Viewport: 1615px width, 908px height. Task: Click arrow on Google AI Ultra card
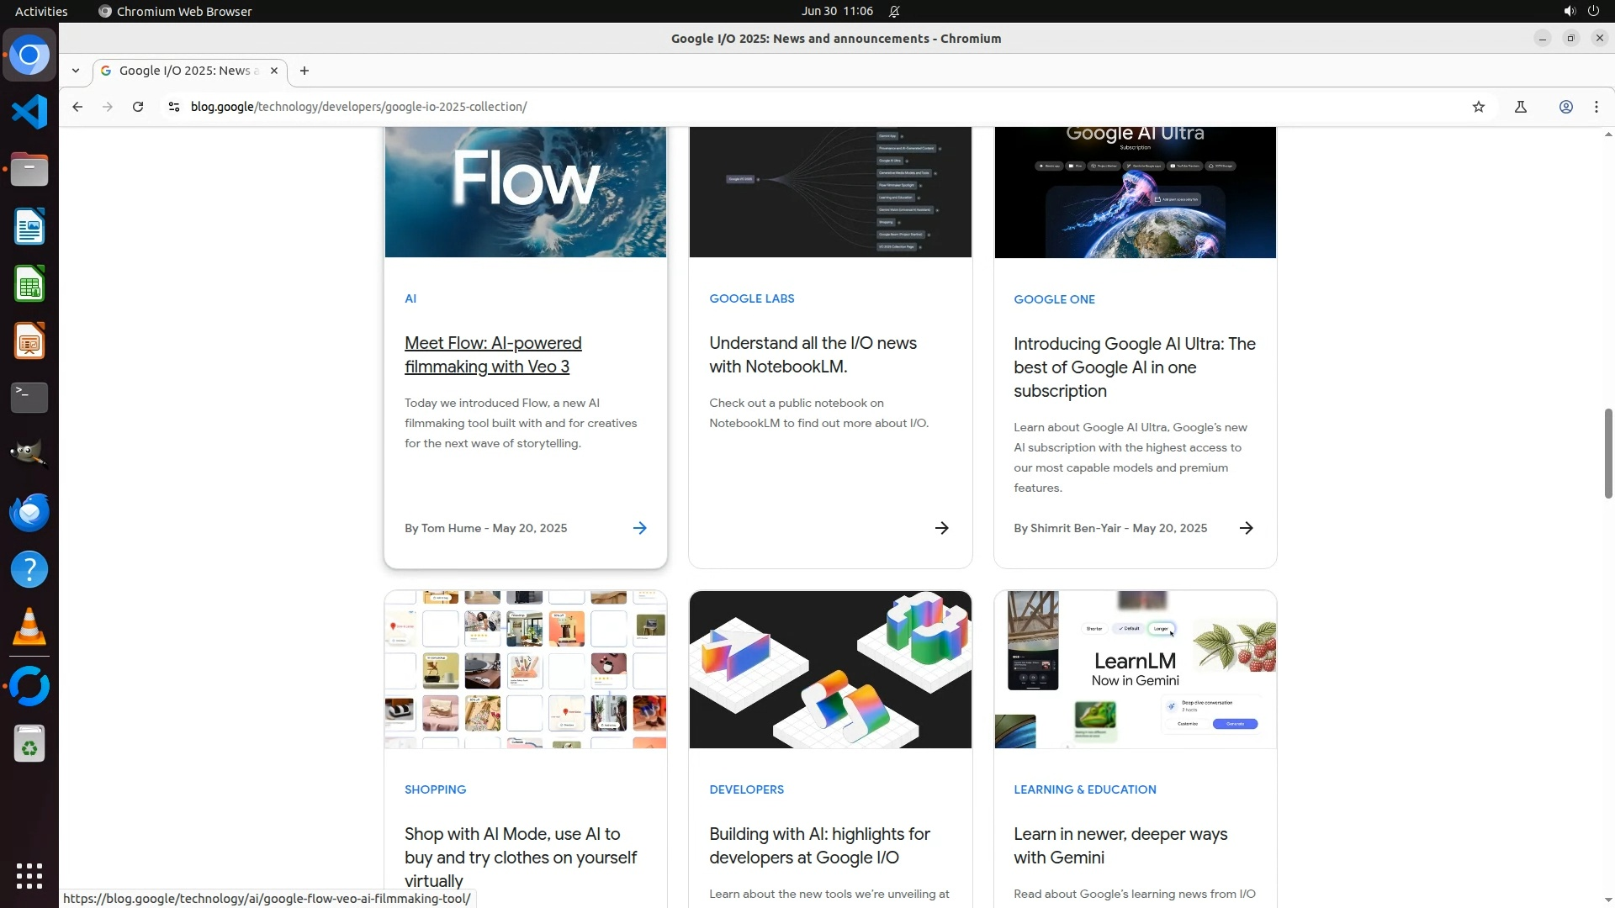[1246, 528]
